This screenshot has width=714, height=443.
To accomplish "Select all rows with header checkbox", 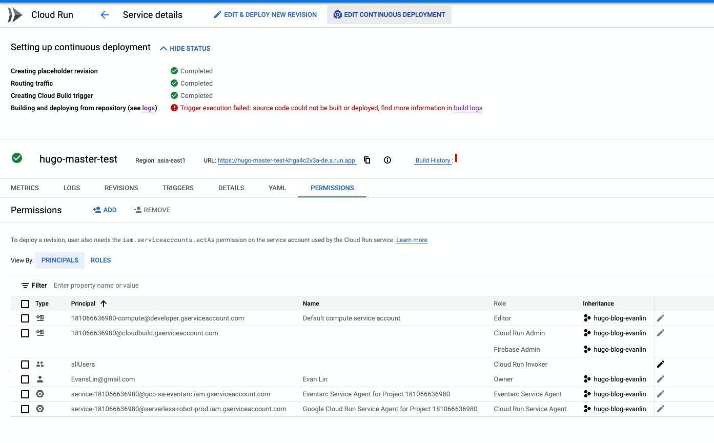I will [25, 304].
